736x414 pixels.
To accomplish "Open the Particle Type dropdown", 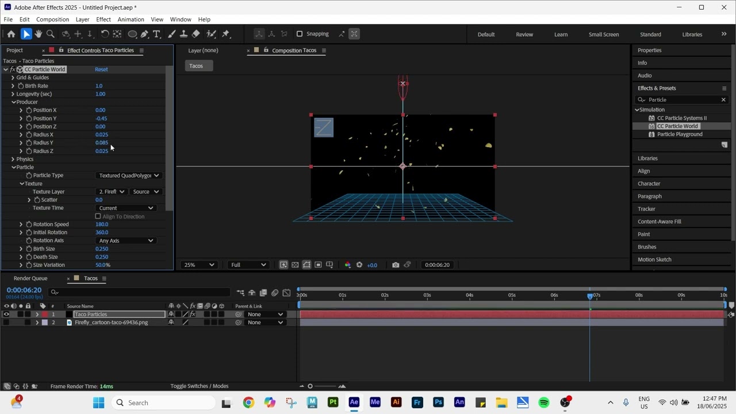I will pos(129,175).
